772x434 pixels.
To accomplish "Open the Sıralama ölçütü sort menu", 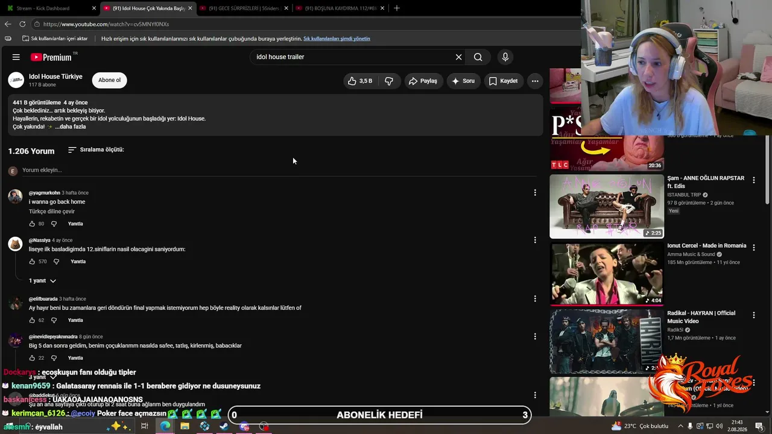I will click(x=96, y=149).
